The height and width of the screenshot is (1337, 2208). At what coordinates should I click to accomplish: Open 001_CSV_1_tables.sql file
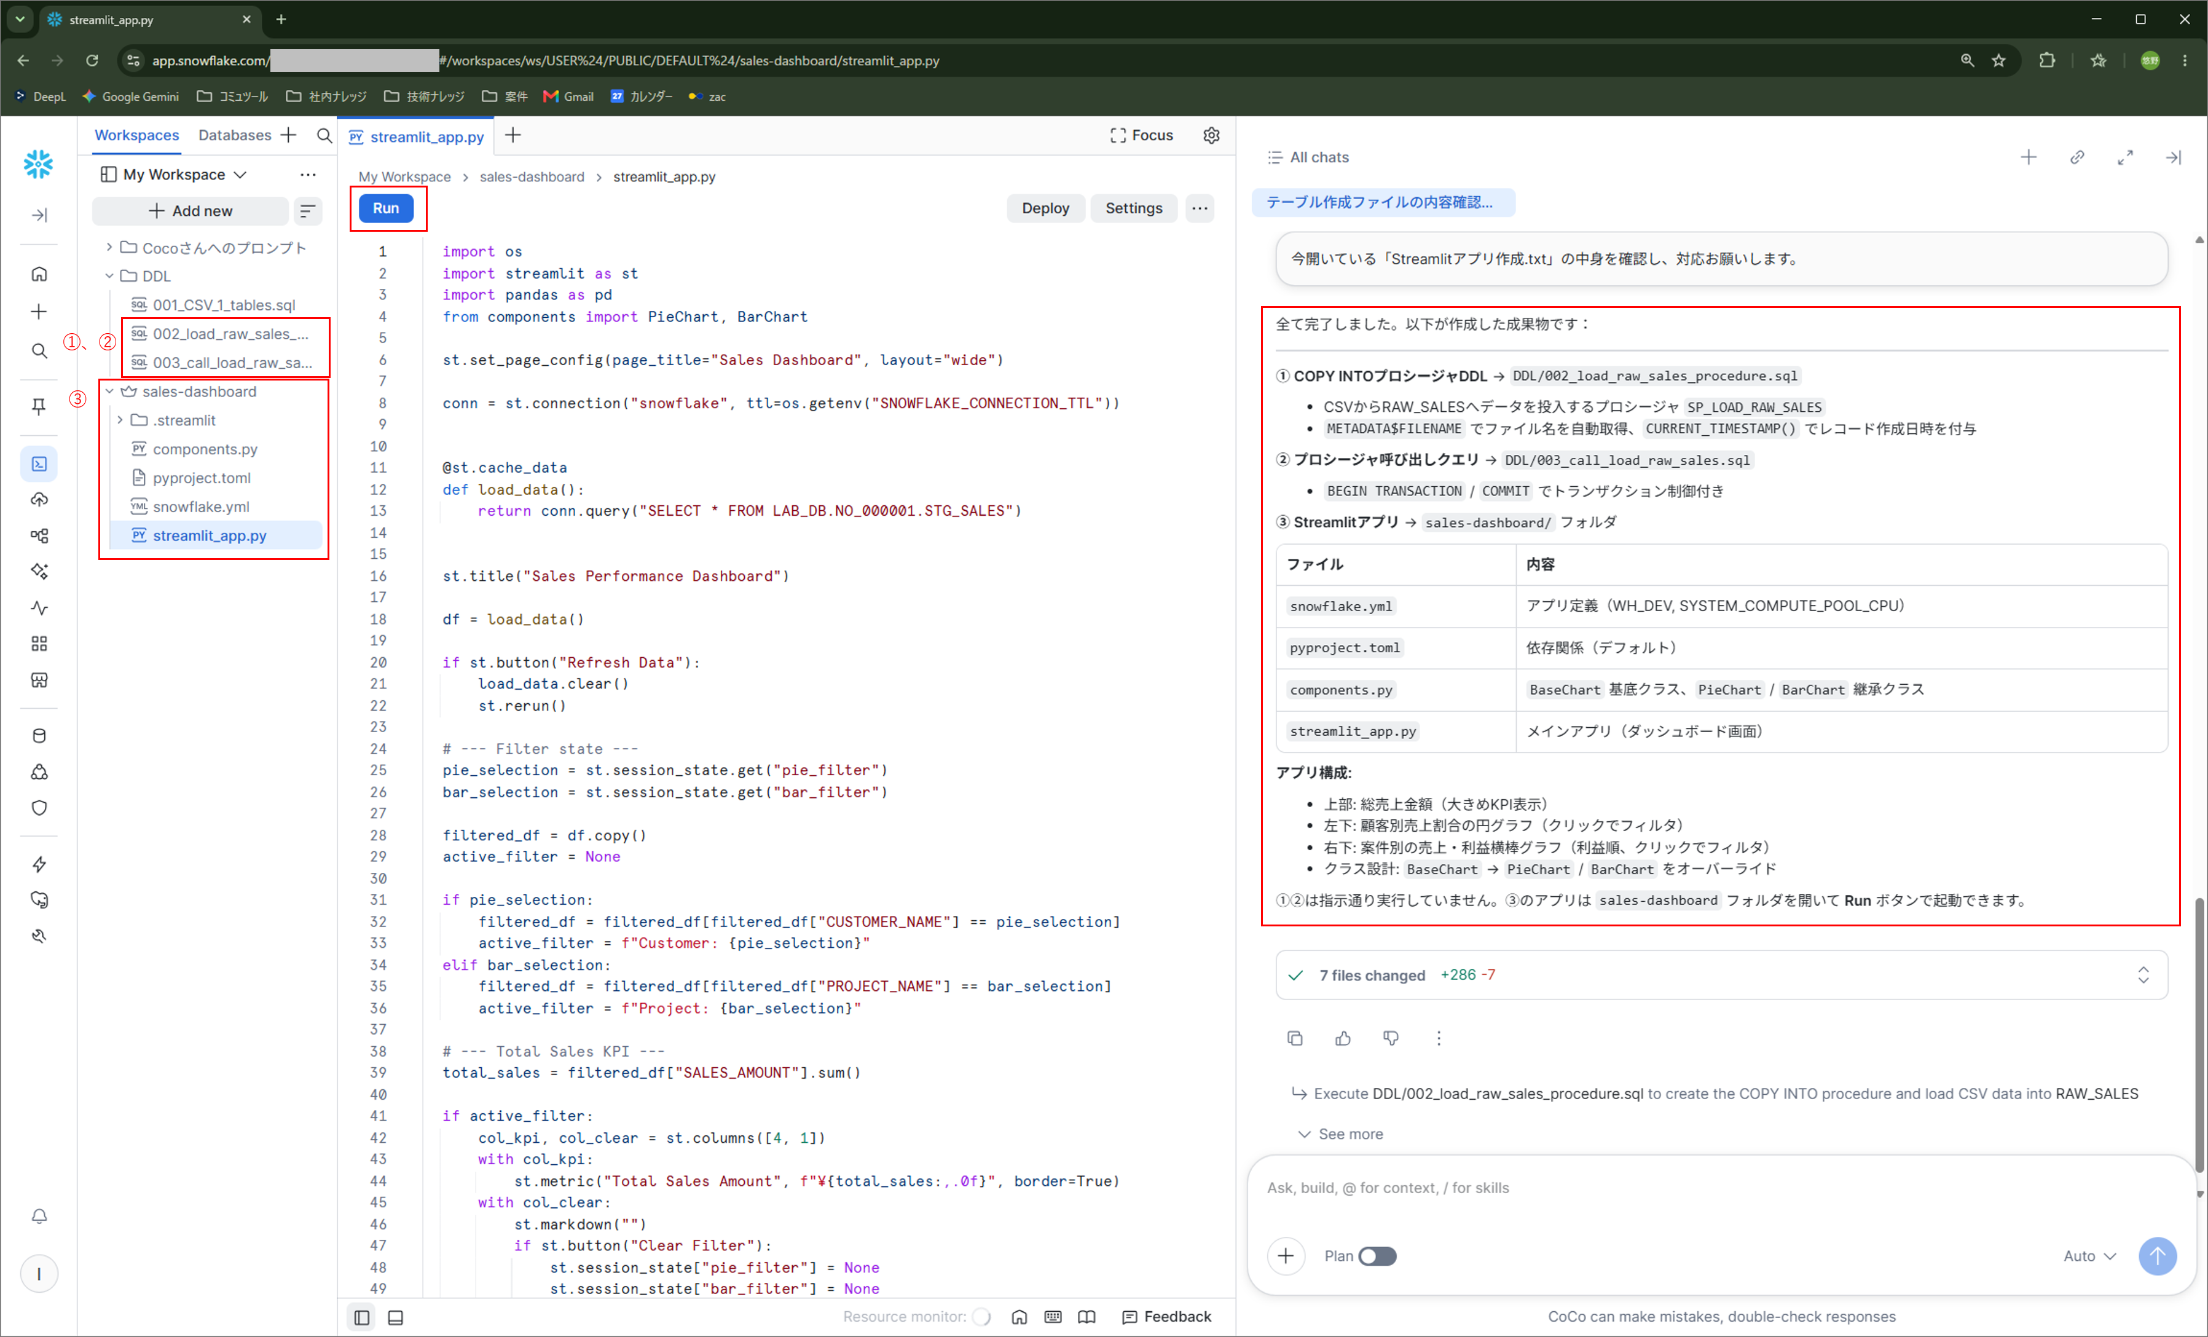pyautogui.click(x=223, y=305)
